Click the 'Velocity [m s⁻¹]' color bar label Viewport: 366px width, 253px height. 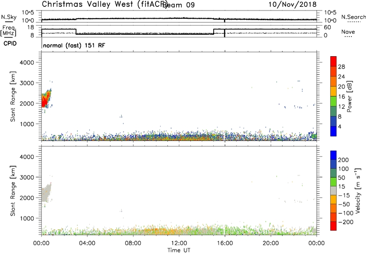tap(358, 191)
